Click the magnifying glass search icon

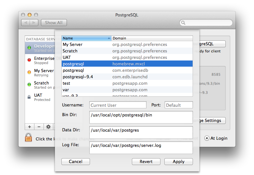(x=183, y=23)
